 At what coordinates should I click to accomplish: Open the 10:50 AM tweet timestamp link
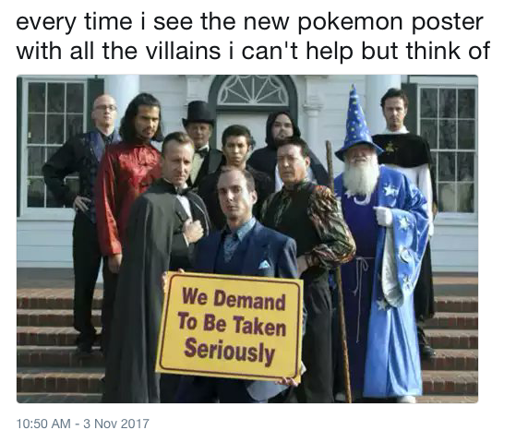pyautogui.click(x=43, y=424)
